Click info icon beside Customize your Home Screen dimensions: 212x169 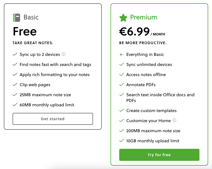coord(174,120)
